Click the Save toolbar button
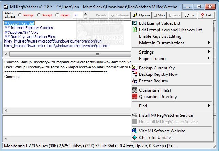 click(x=174, y=15)
